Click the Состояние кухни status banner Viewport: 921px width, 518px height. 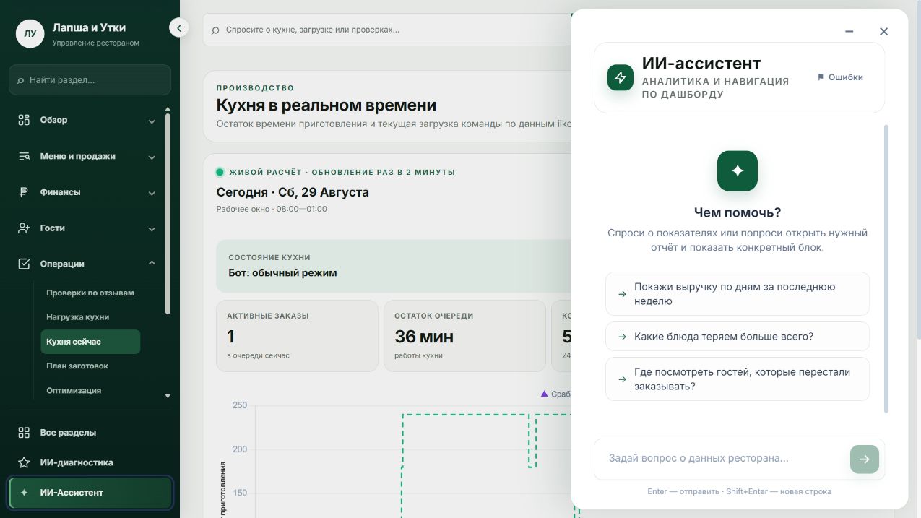394,266
